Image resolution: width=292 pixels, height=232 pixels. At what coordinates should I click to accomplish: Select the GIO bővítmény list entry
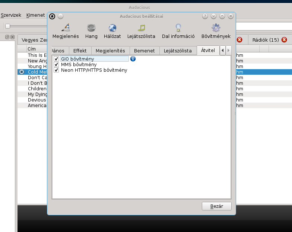[94, 59]
